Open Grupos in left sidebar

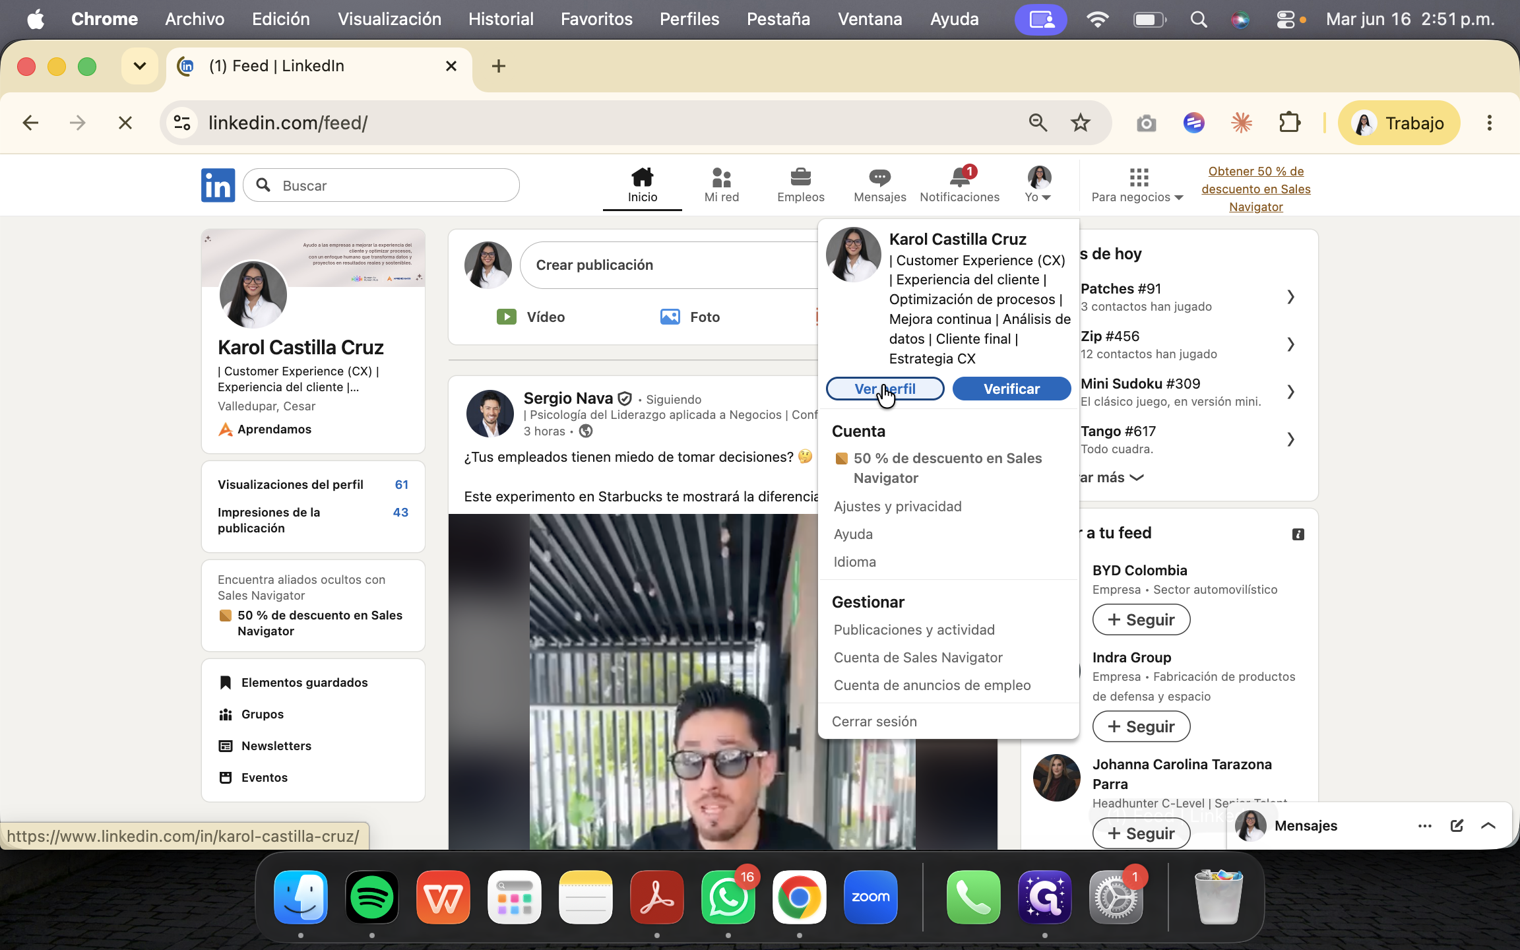click(251, 714)
